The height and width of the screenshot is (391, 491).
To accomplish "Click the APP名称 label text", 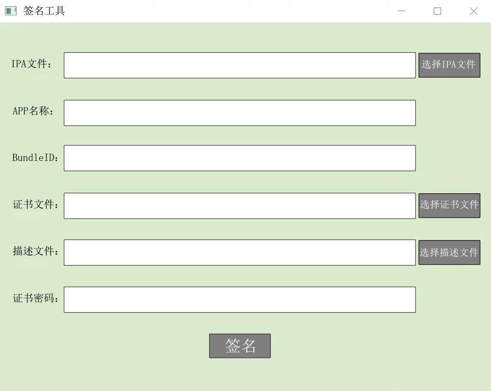I will (33, 111).
